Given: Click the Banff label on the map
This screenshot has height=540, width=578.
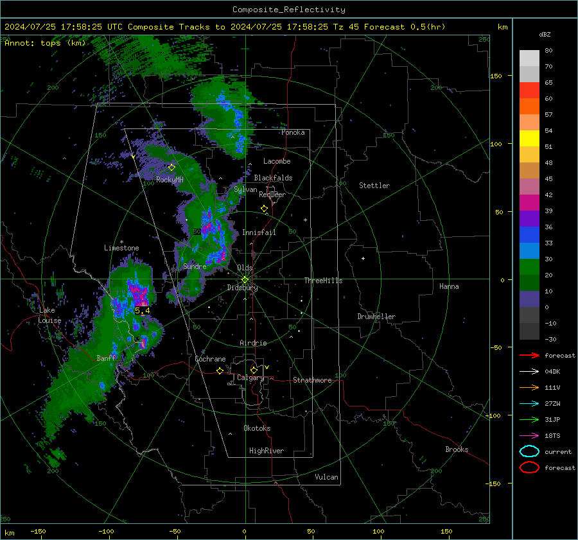Looking at the screenshot, I should pyautogui.click(x=106, y=358).
